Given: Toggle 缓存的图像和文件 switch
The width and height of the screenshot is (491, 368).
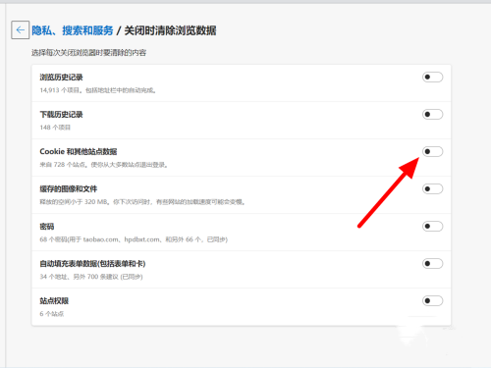Looking at the screenshot, I should pyautogui.click(x=432, y=189).
